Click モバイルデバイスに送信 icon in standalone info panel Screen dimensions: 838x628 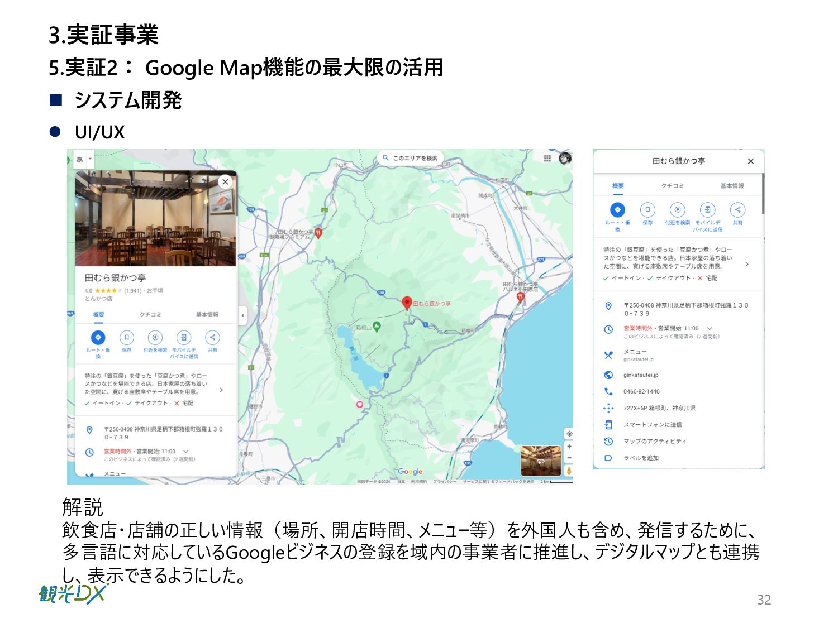[x=708, y=210]
